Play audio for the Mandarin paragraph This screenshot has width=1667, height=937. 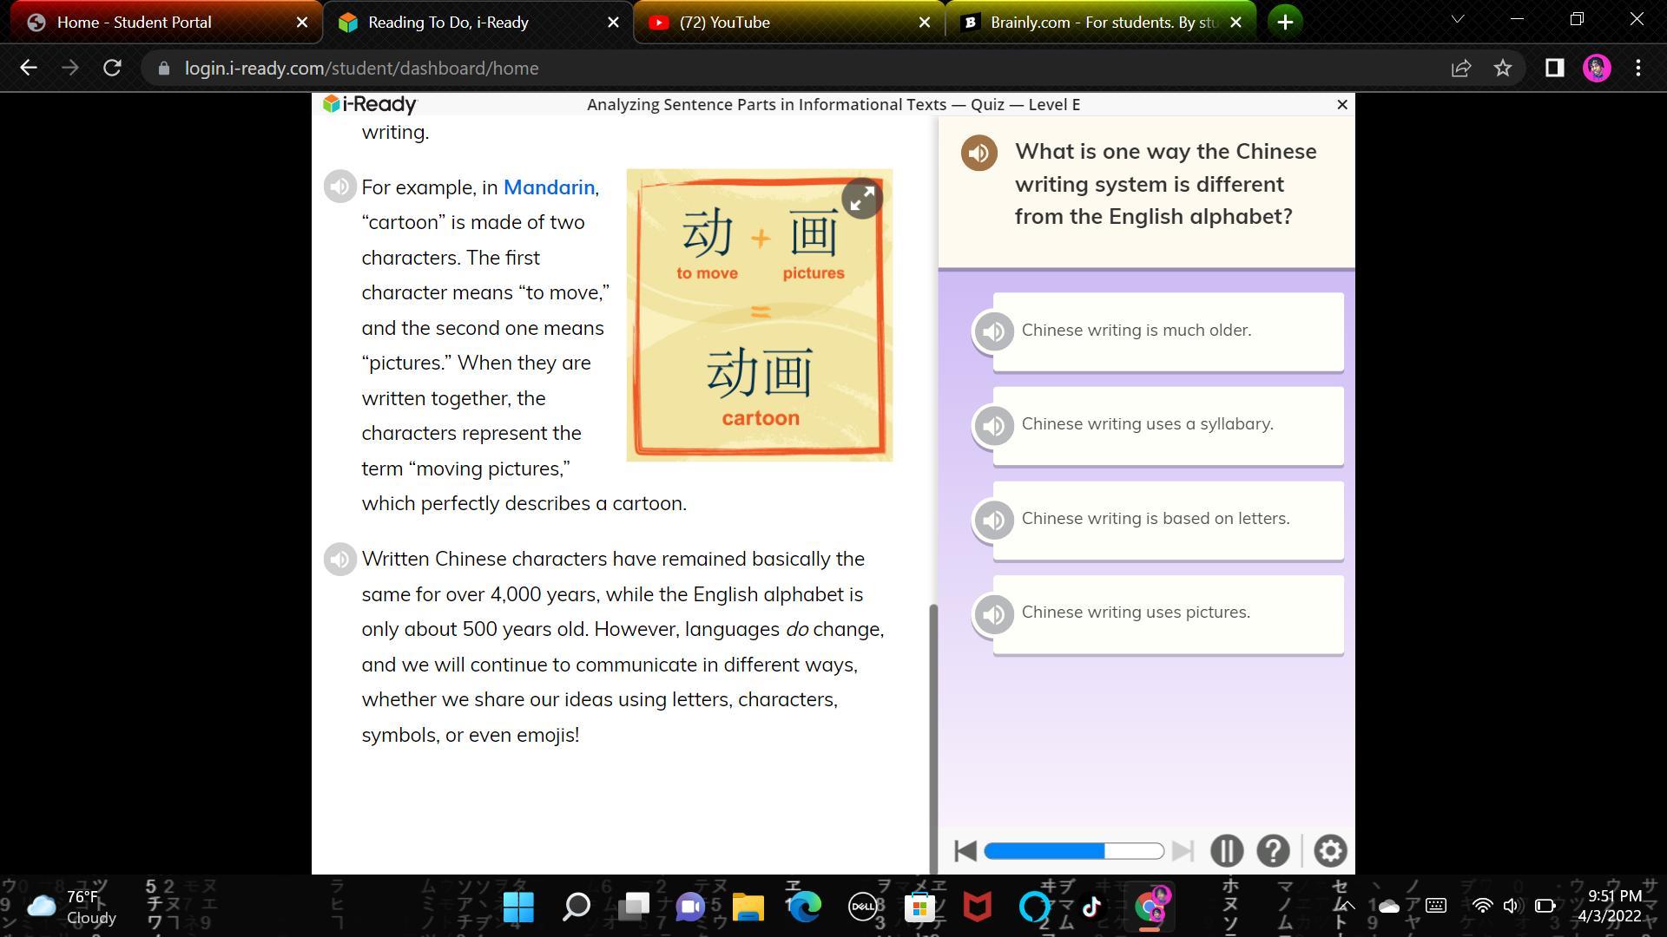339,187
